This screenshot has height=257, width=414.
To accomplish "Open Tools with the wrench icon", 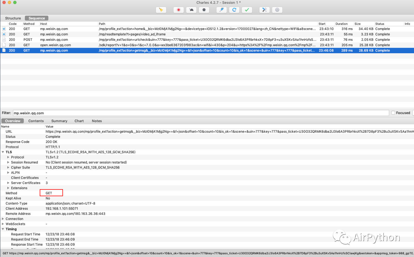I will [x=265, y=10].
